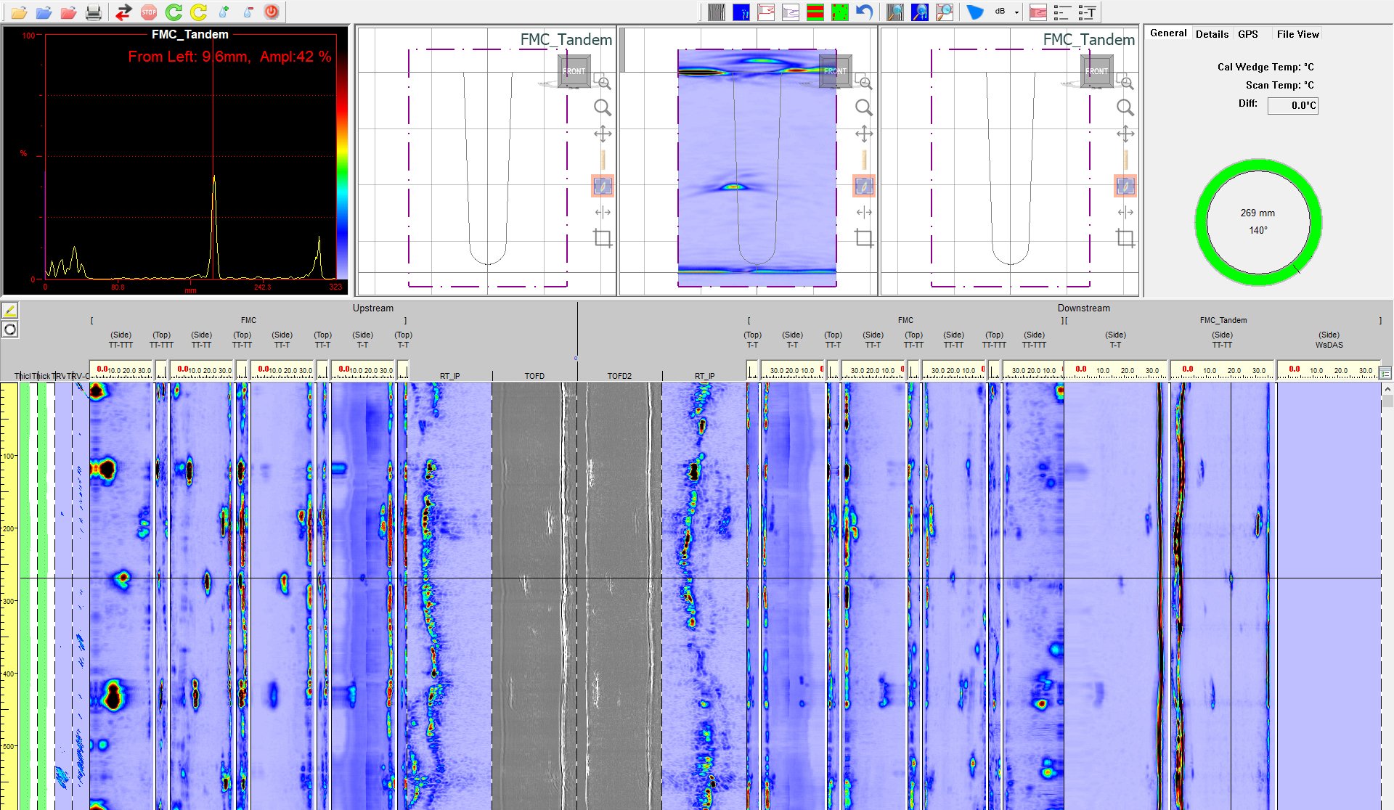Toggle weld overlay in right FMC_Tandem view
The image size is (1394, 810).
[x=1125, y=187]
